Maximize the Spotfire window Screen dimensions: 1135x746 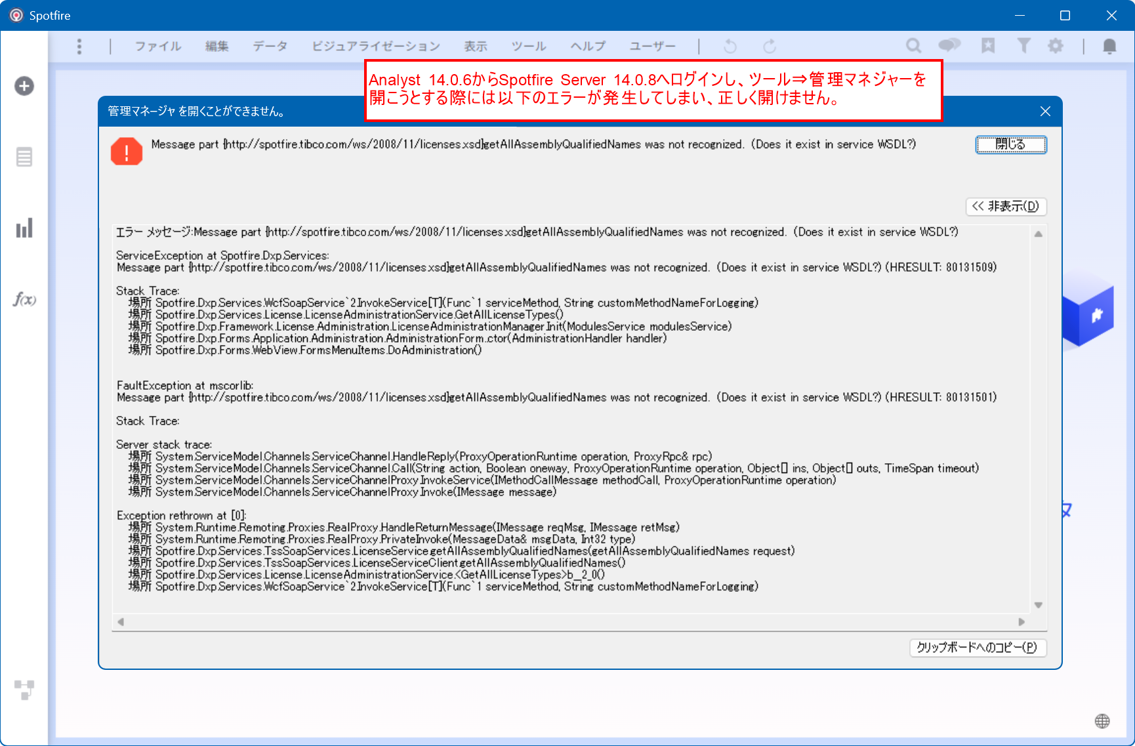pos(1065,15)
